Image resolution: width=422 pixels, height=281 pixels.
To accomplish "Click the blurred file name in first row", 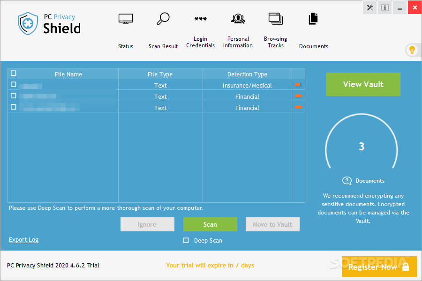I will point(30,86).
